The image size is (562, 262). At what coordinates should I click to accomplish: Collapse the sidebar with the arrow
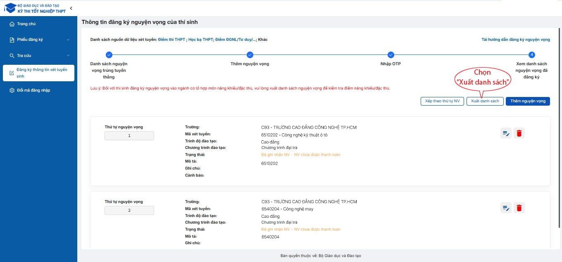(x=71, y=8)
